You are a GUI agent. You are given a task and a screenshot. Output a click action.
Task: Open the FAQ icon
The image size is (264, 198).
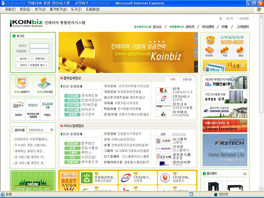pyautogui.click(x=225, y=50)
